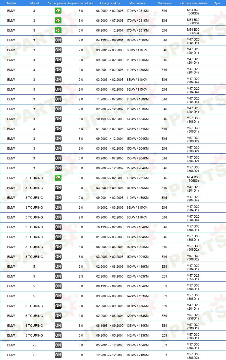226x360 pixels.
Task: Click the PB fuel icon for BMW 3 06.2000 -> 12.2007
Action: tap(58, 30)
